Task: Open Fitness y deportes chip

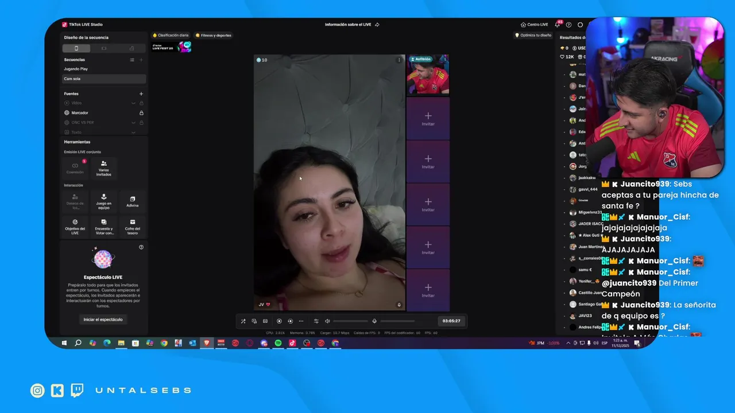Action: (x=214, y=35)
